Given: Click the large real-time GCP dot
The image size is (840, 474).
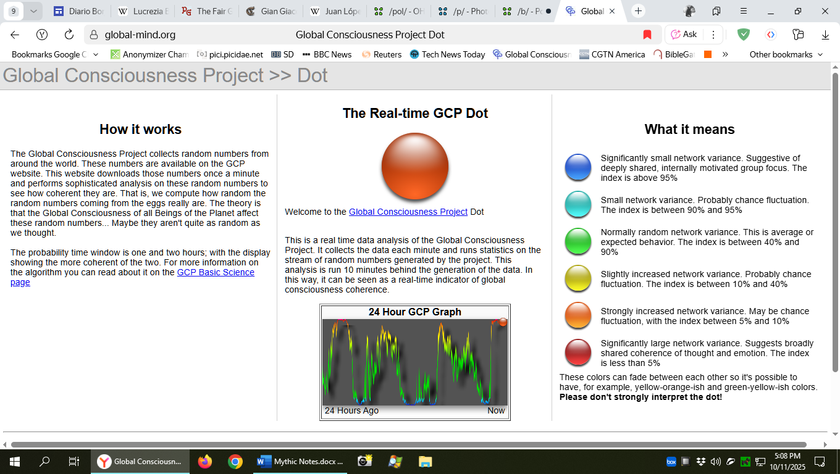Looking at the screenshot, I should pyautogui.click(x=415, y=166).
